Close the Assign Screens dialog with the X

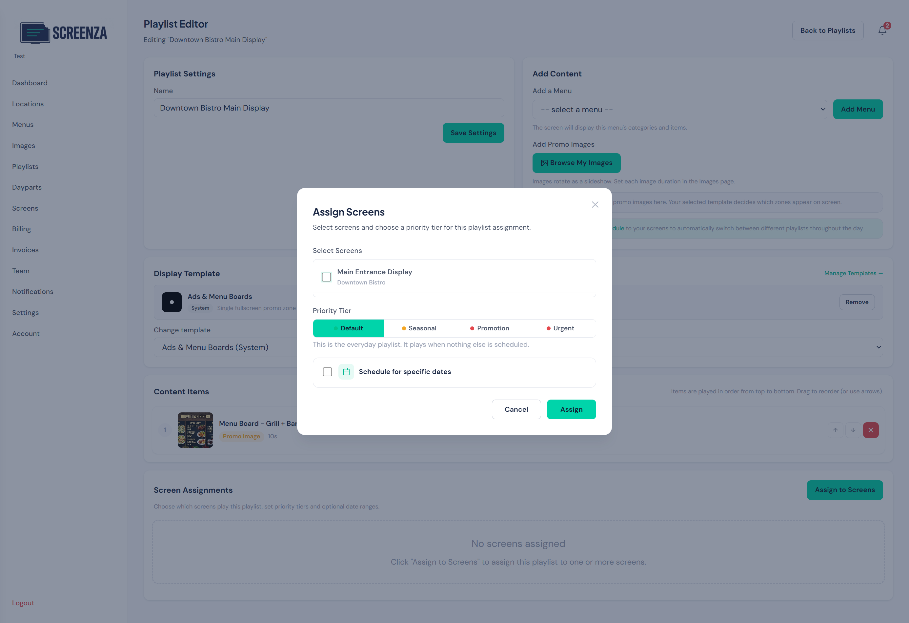[x=595, y=204]
